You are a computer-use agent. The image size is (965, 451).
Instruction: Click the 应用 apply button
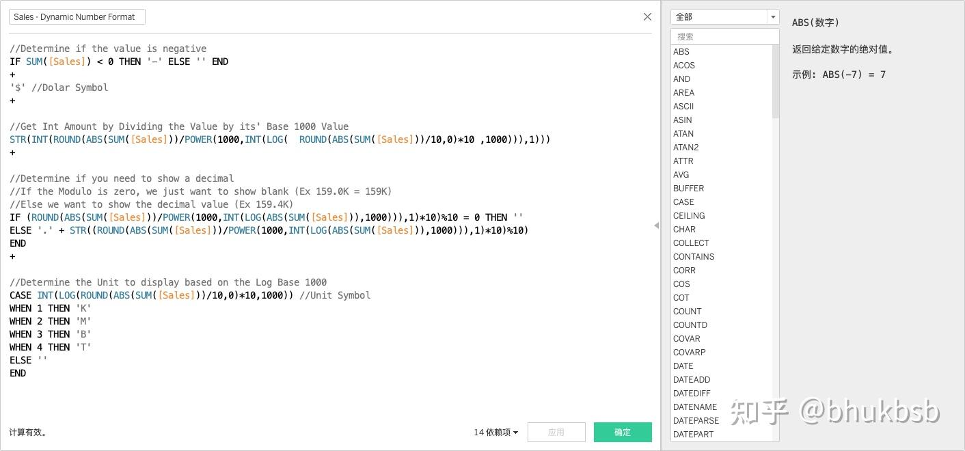[556, 432]
